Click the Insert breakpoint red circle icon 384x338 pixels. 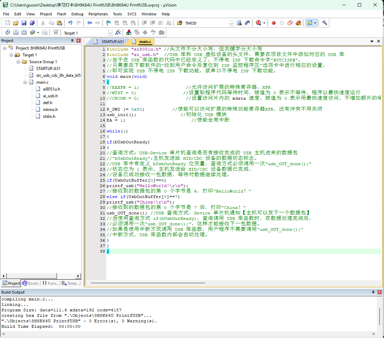[x=274, y=23]
